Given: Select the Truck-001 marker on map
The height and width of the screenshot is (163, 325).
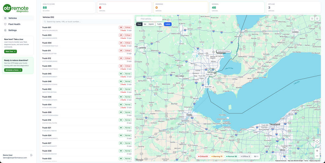Looking at the screenshot, I should [208, 87].
